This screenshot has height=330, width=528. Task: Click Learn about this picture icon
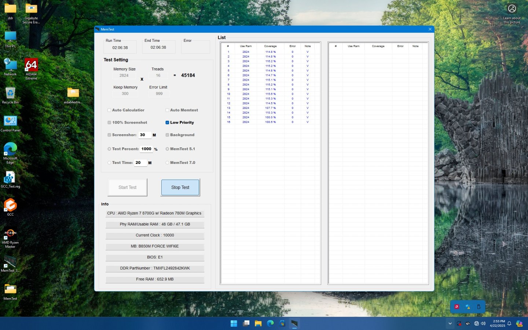[x=512, y=14]
